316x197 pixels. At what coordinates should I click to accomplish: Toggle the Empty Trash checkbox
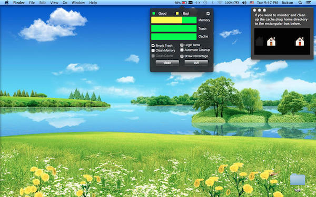[153, 45]
